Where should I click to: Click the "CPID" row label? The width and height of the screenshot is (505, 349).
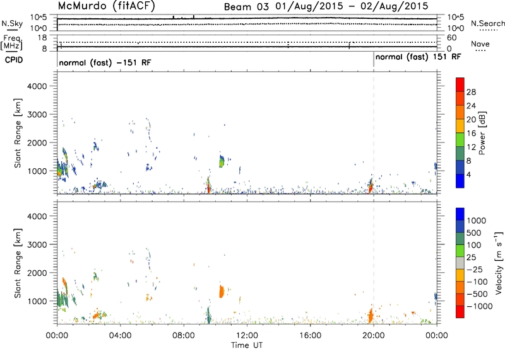pos(14,60)
